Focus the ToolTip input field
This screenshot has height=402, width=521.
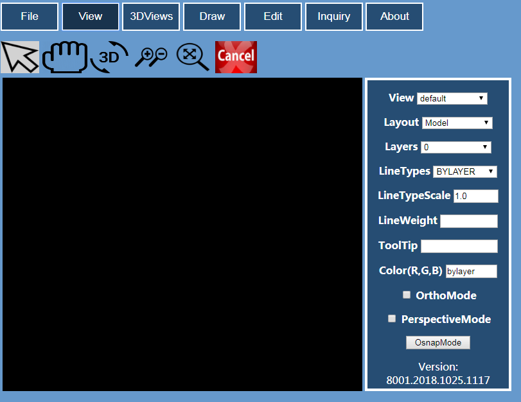point(459,246)
